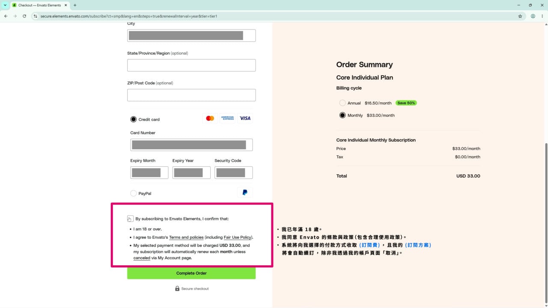
Task: Click the Complete Order button
Action: click(191, 273)
